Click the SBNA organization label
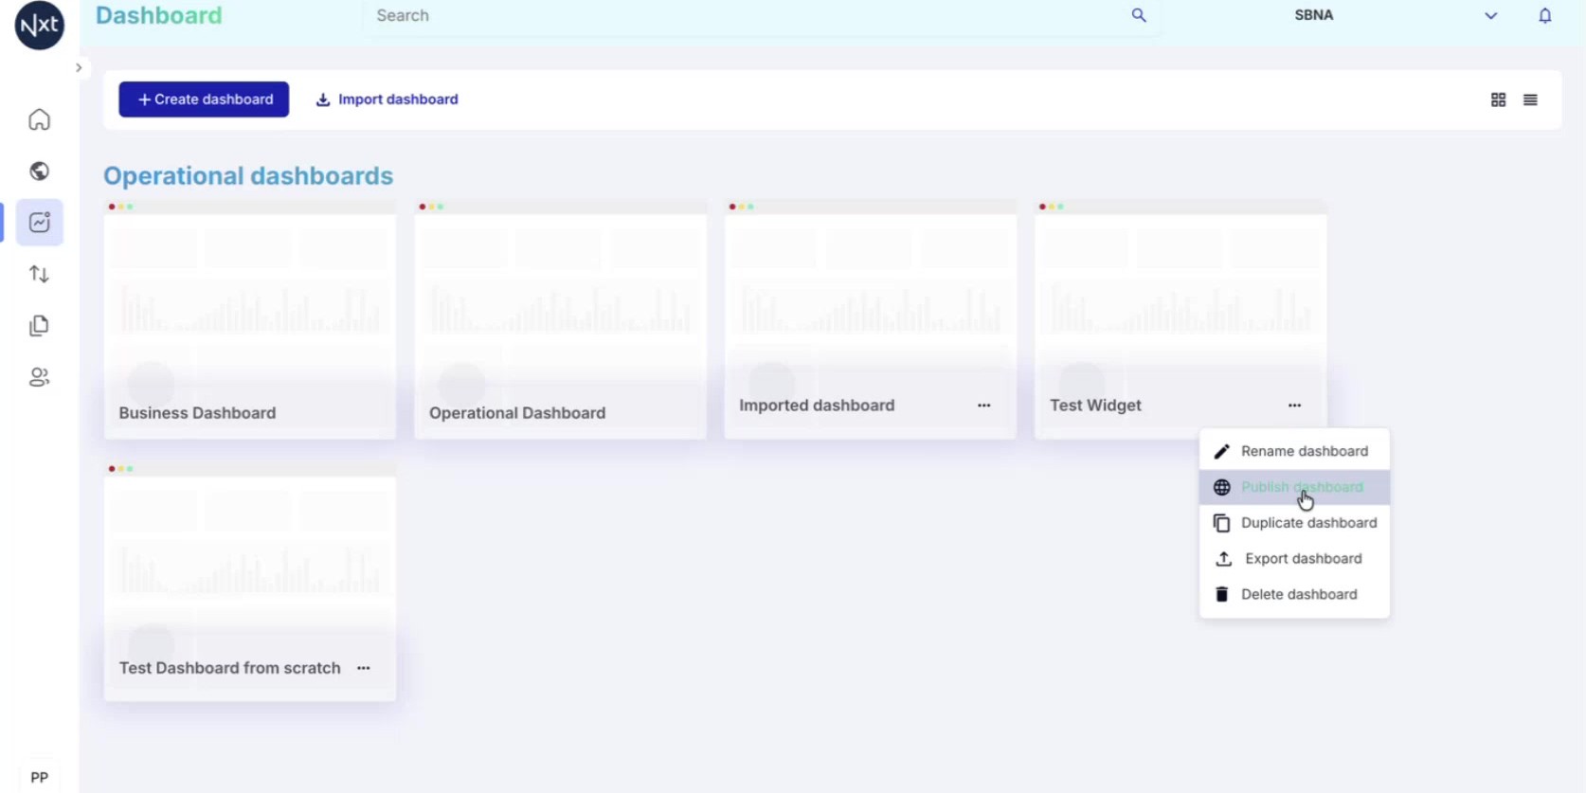Viewport: 1586px width, 793px height. (x=1313, y=15)
